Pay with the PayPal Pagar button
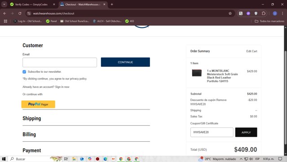 (38, 104)
